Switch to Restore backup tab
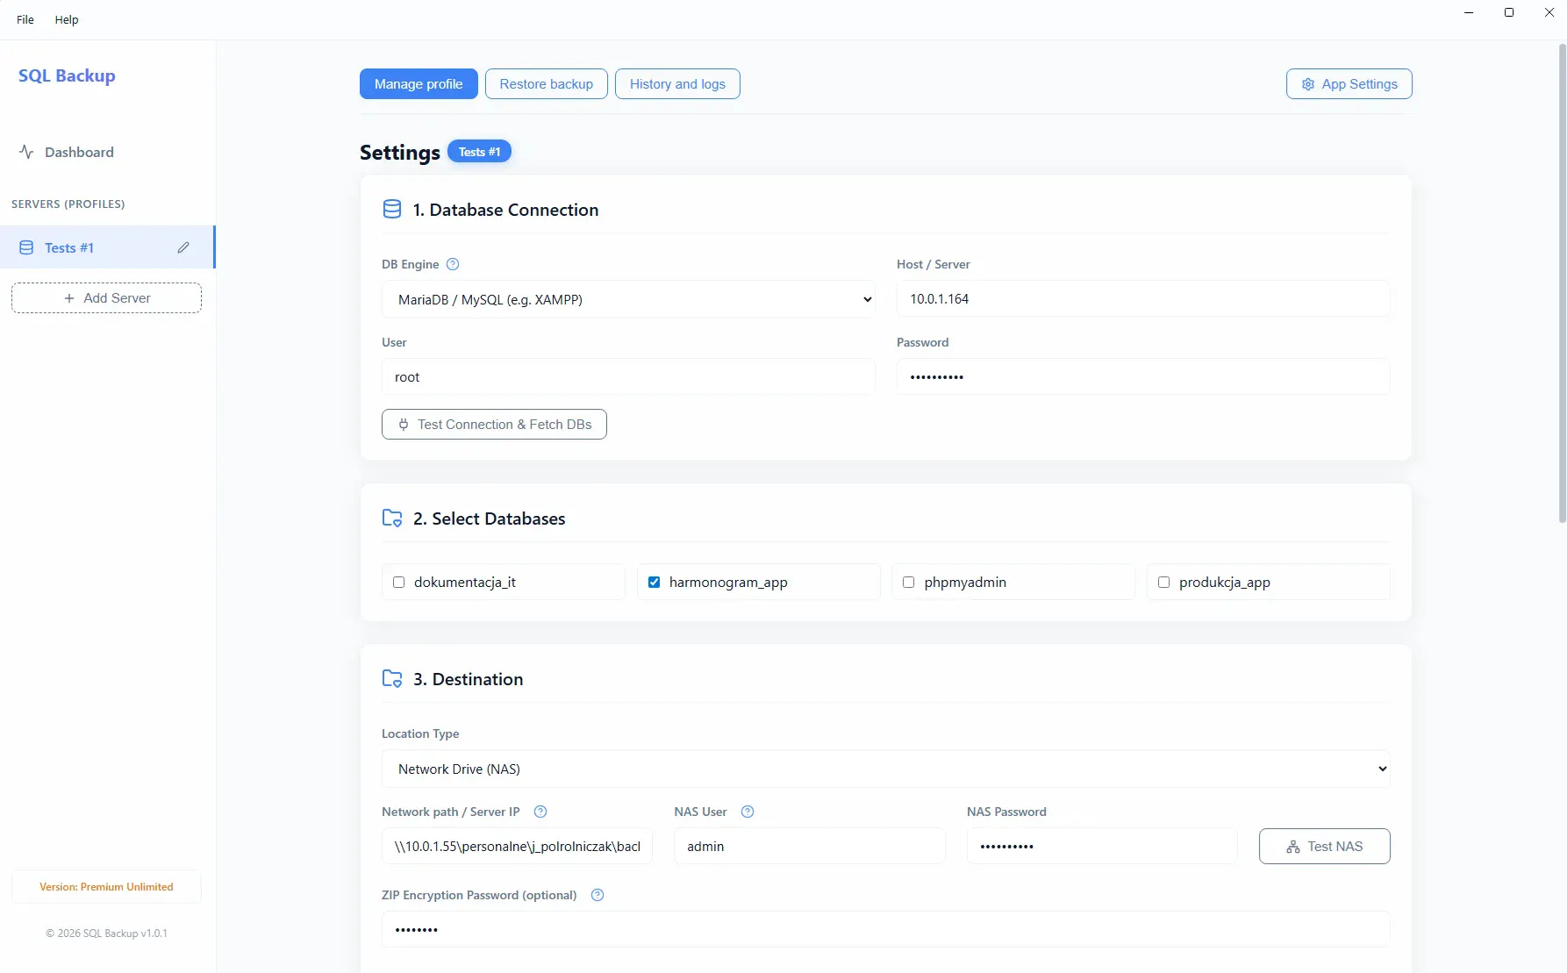This screenshot has width=1567, height=973. click(x=547, y=84)
